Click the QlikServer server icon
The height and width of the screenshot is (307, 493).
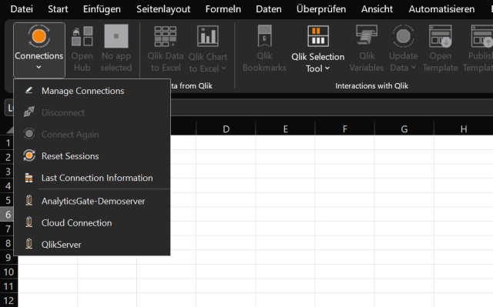click(29, 244)
